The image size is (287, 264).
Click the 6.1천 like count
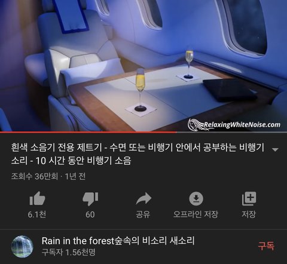tap(37, 214)
